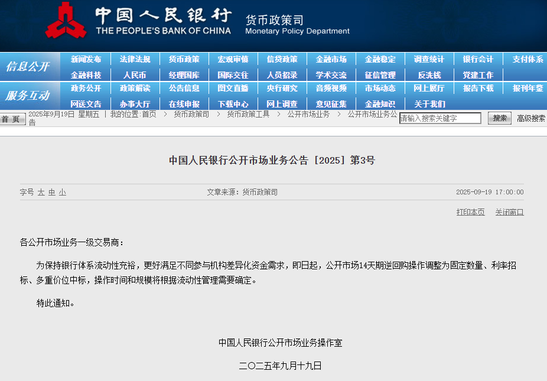Screen dimensions: 547x381
Task: Click the People's Bank of China logo
Action: (x=66, y=20)
